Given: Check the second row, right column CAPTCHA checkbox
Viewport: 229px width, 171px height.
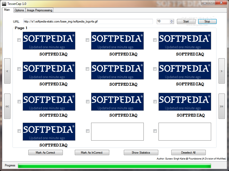Looking at the screenshot, I should coord(155,69).
